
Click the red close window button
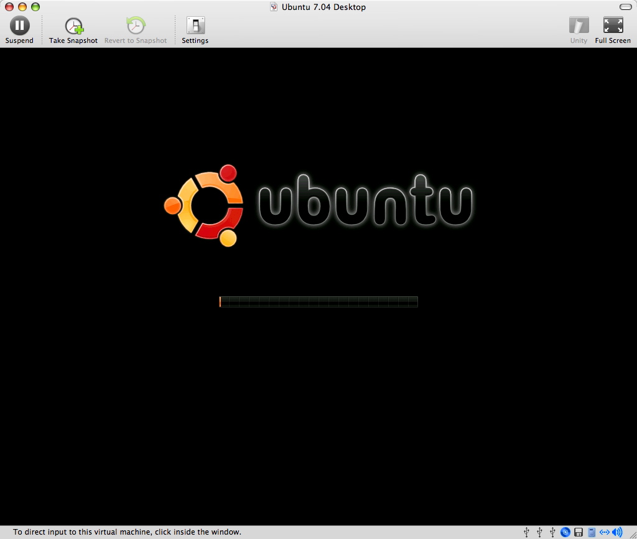pos(9,7)
